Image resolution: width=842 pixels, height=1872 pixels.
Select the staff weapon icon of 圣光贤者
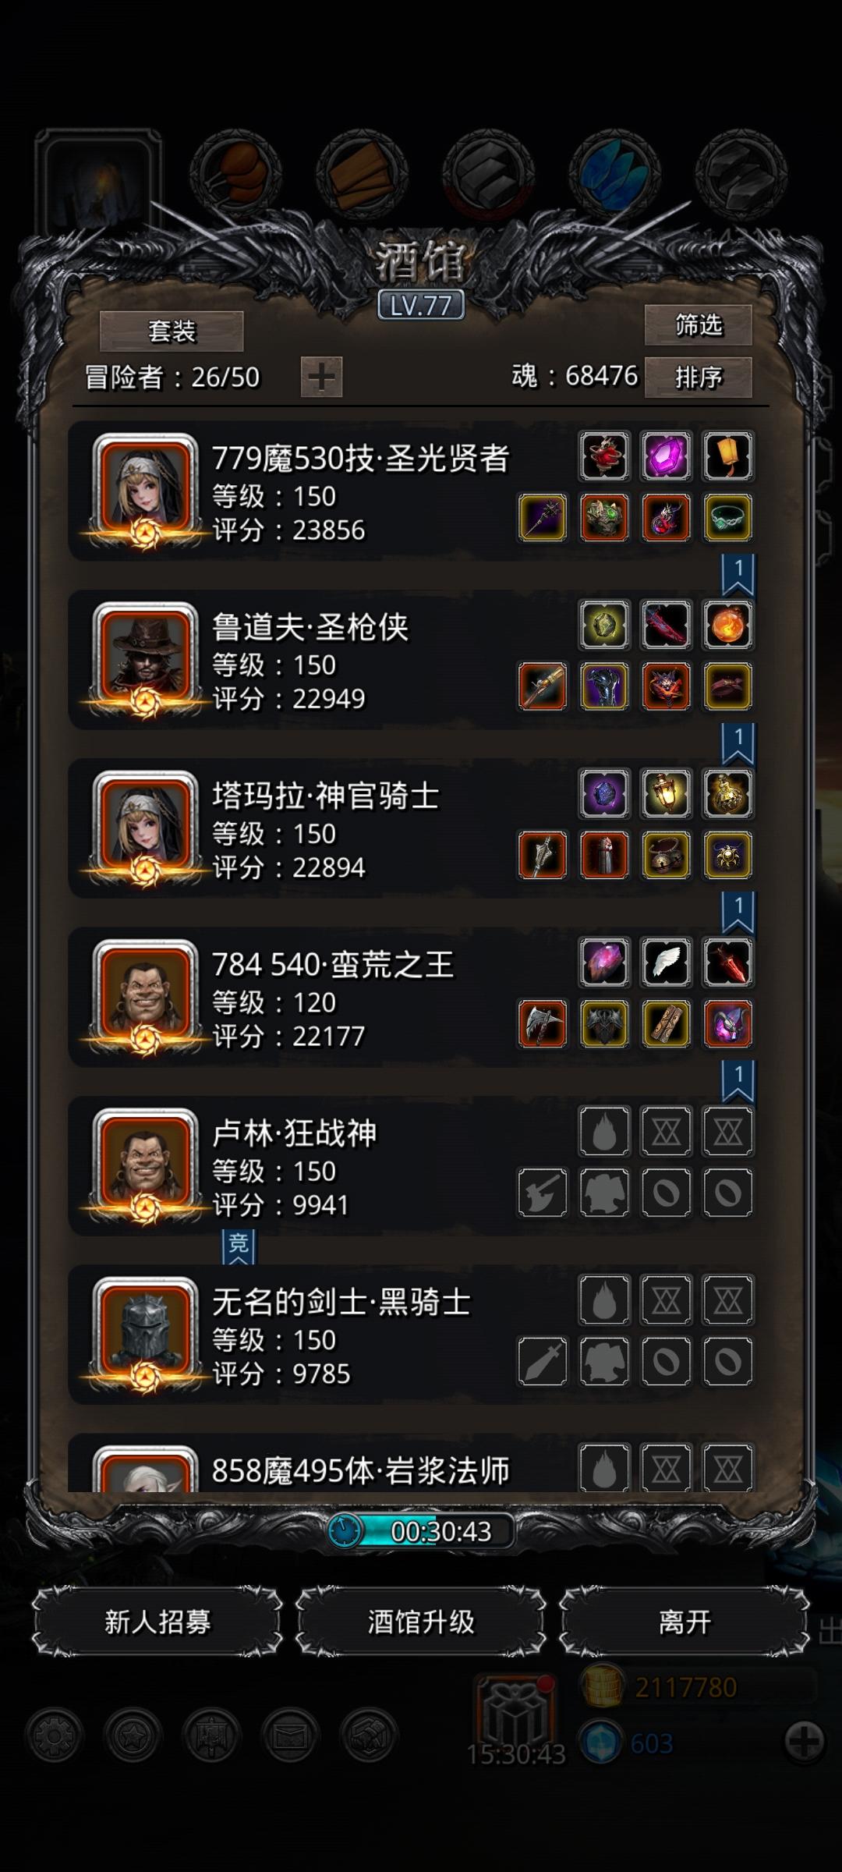pos(543,517)
